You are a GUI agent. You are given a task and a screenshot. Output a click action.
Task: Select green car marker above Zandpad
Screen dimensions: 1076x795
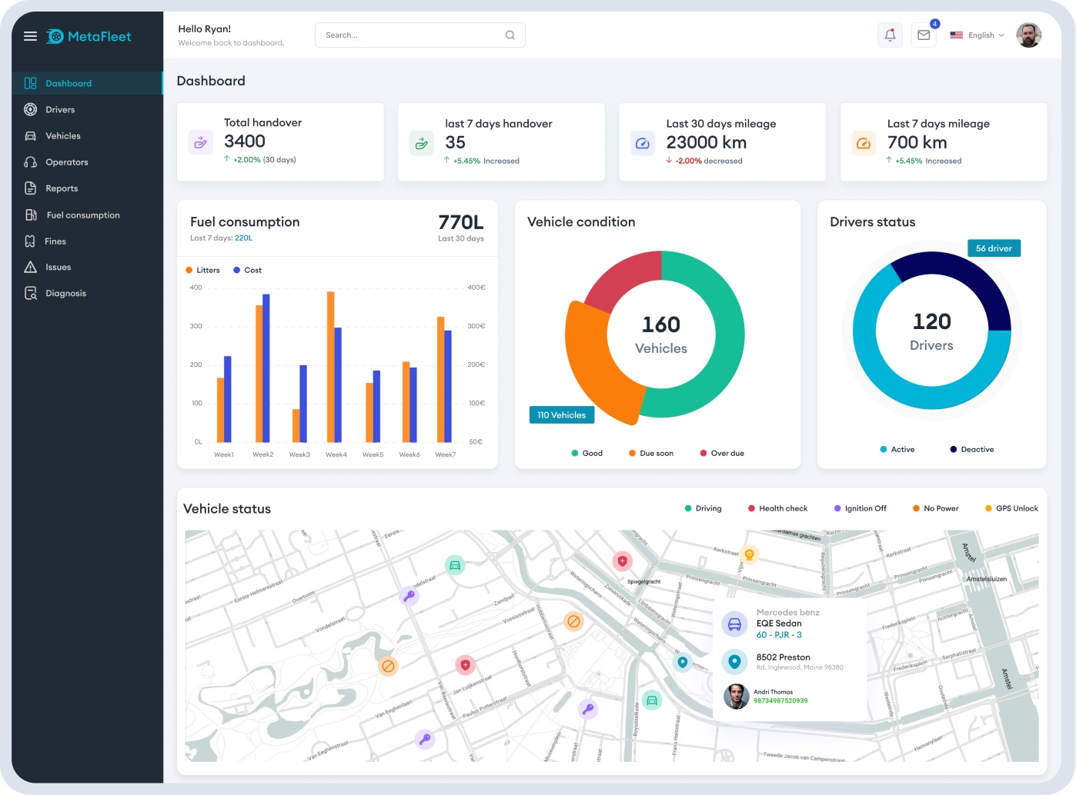pyautogui.click(x=455, y=566)
